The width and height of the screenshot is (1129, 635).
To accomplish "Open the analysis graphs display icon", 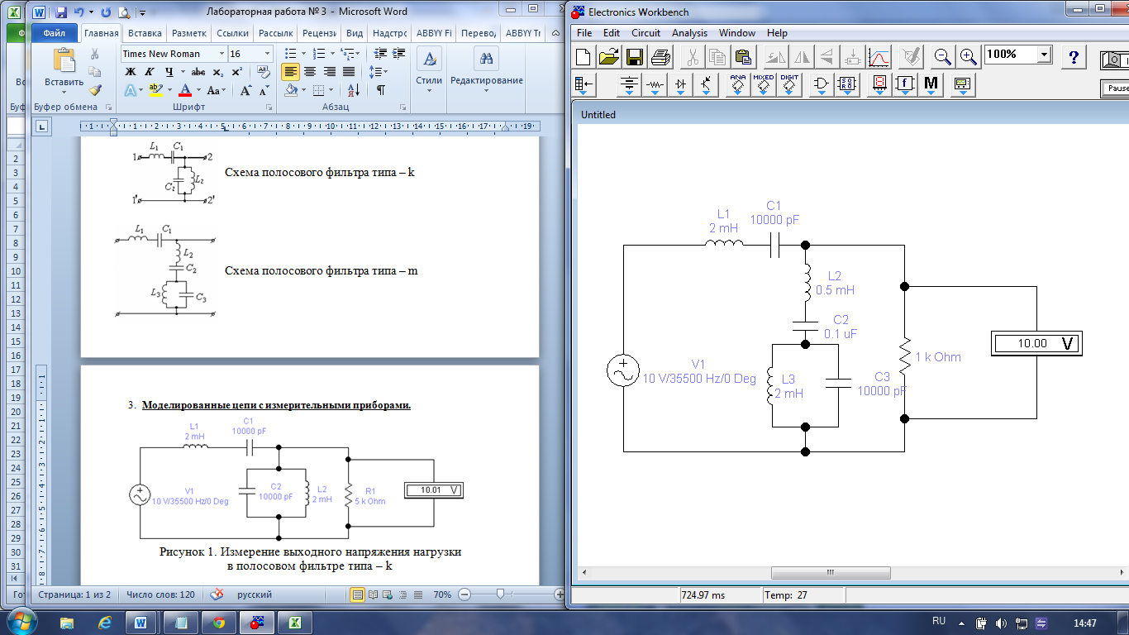I will [880, 56].
